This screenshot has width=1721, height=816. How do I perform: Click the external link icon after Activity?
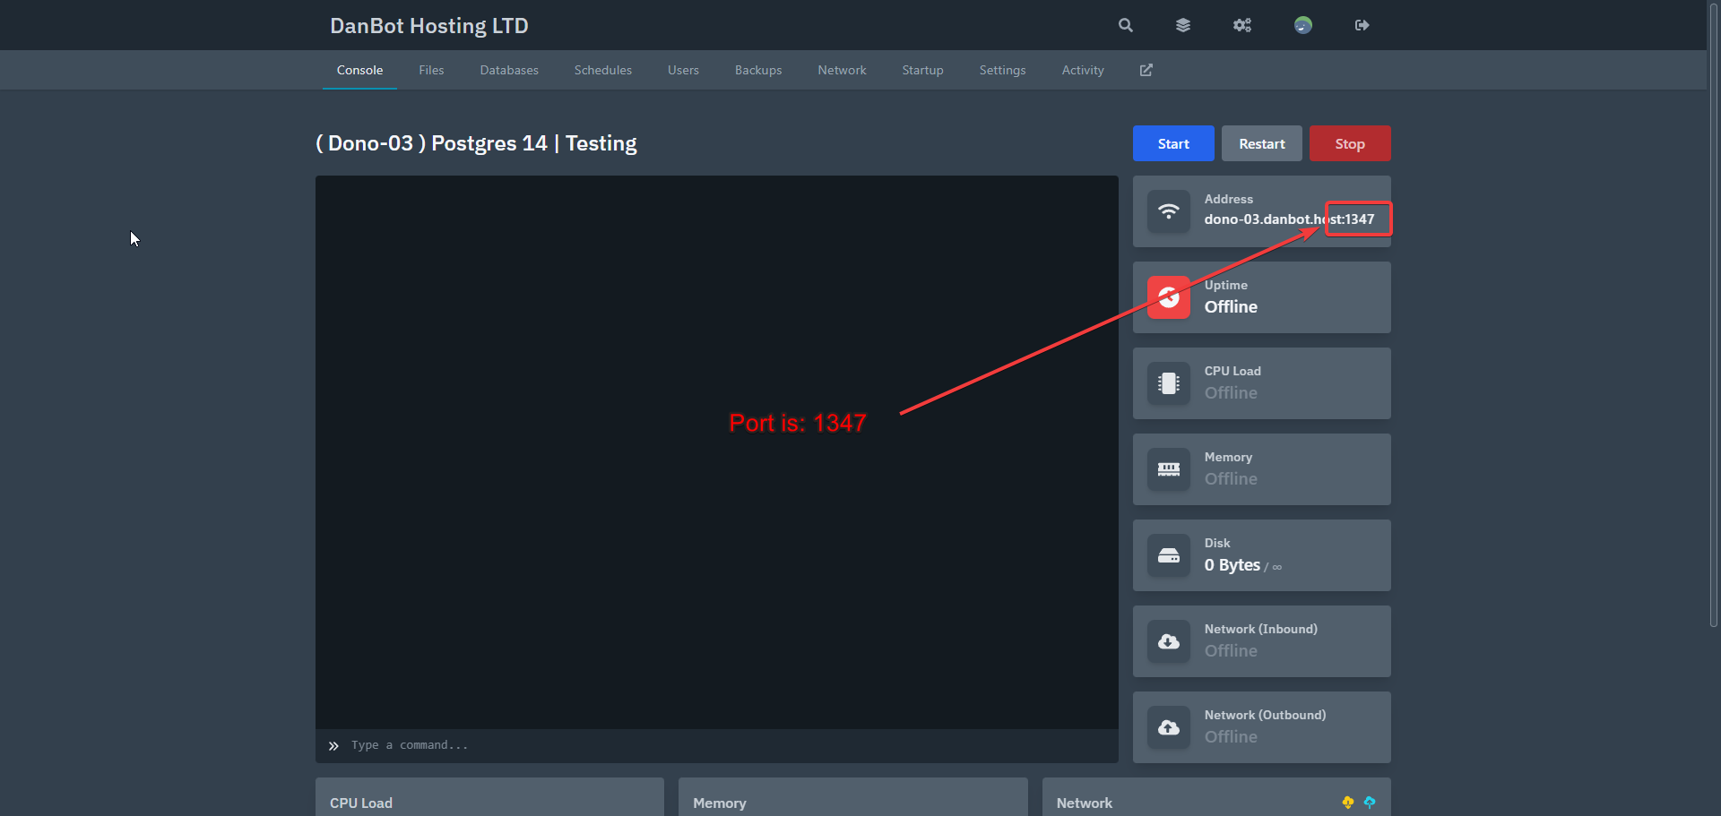click(1146, 70)
